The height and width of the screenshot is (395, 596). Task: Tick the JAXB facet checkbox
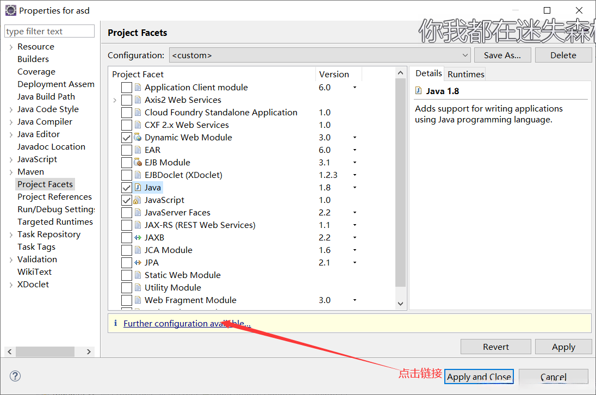pos(127,238)
